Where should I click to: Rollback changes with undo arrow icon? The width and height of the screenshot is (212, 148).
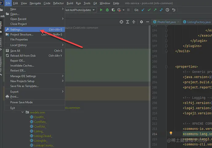[x=174, y=10]
